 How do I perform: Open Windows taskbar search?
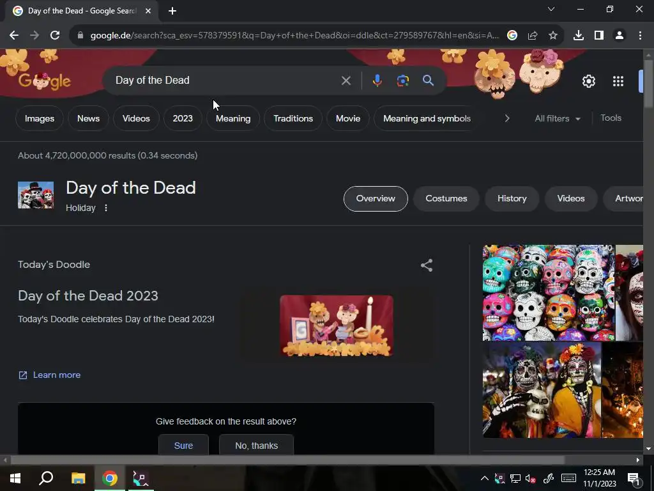click(46, 478)
